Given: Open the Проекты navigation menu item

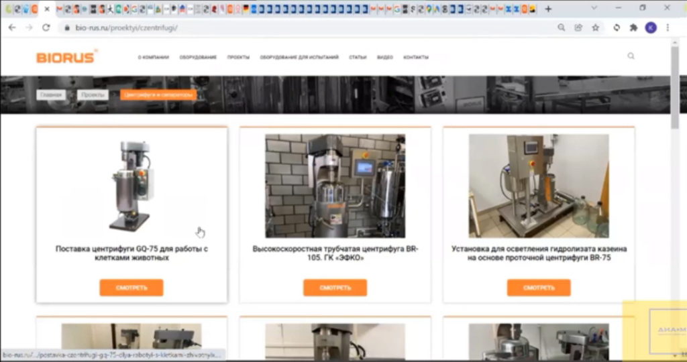Looking at the screenshot, I should click(238, 58).
